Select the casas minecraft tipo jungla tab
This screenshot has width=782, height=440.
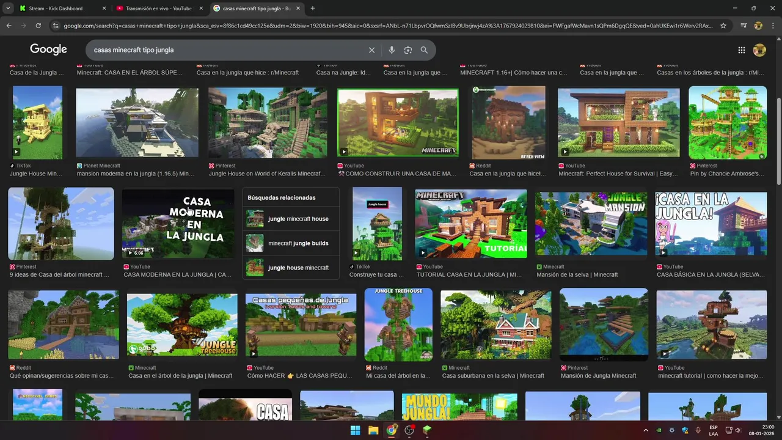coord(258,9)
